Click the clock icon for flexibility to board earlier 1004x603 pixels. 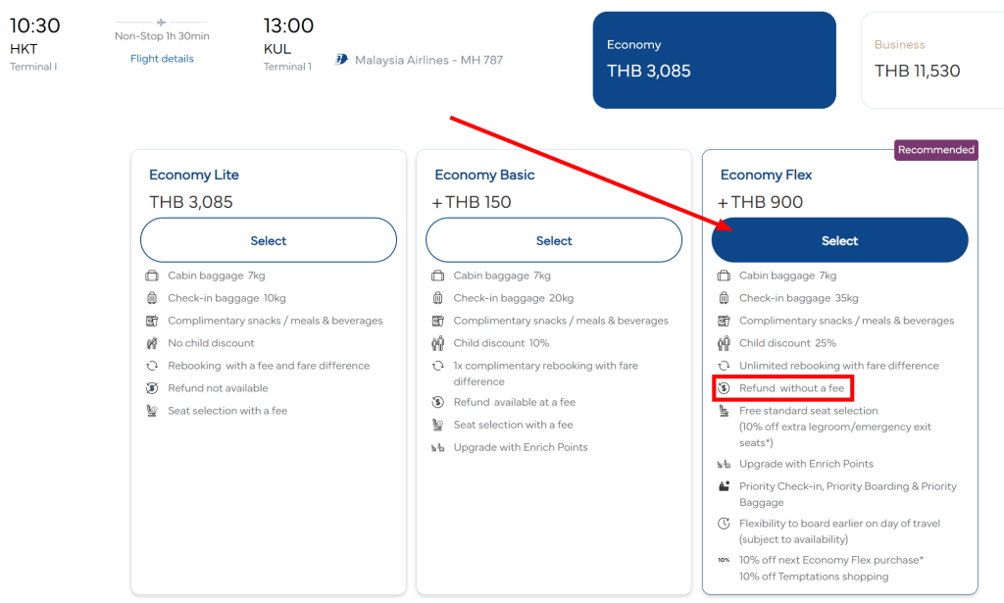(x=724, y=524)
